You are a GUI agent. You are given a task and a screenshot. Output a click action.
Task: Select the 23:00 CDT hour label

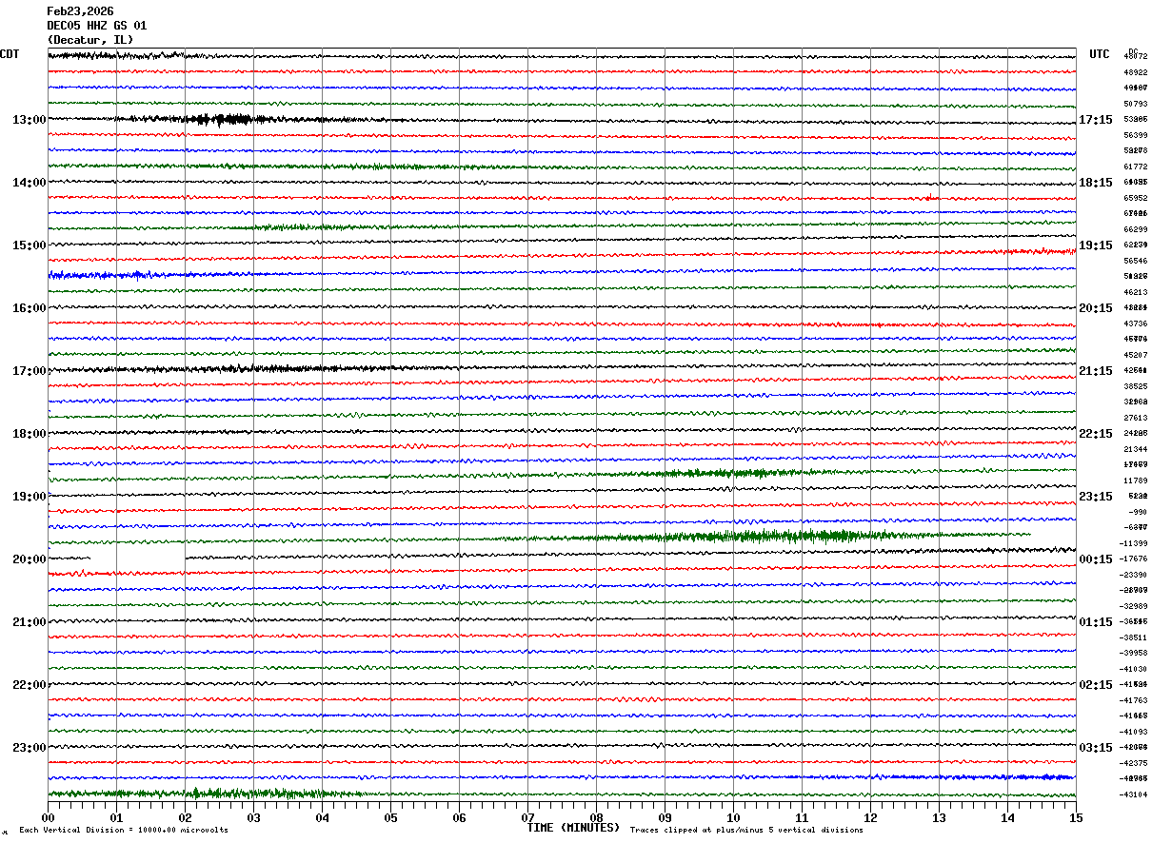tap(30, 748)
